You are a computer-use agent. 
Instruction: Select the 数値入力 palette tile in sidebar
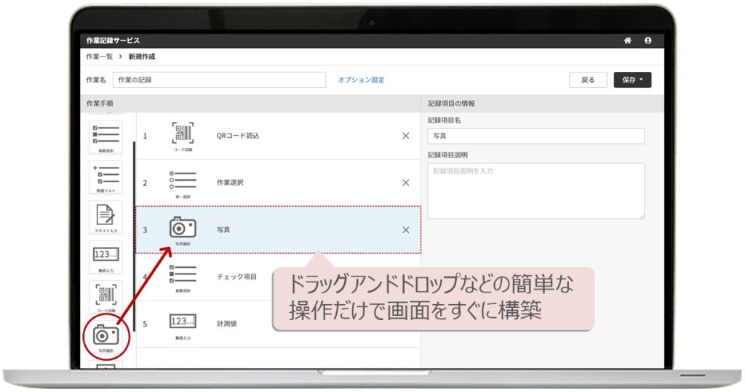105,257
